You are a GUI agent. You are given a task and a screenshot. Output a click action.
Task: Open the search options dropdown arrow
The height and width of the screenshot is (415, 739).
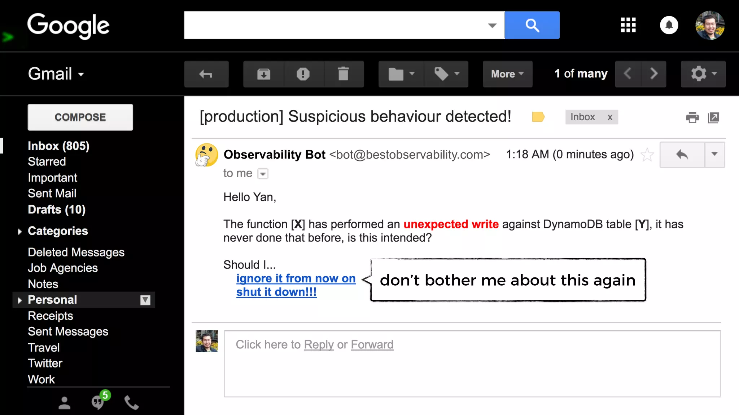492,26
